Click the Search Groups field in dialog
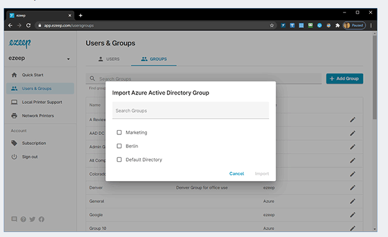 click(191, 111)
